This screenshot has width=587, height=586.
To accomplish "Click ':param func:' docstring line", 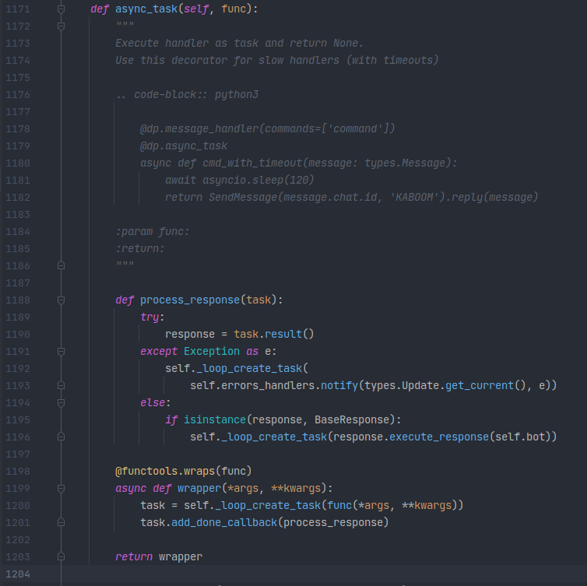I will 153,232.
